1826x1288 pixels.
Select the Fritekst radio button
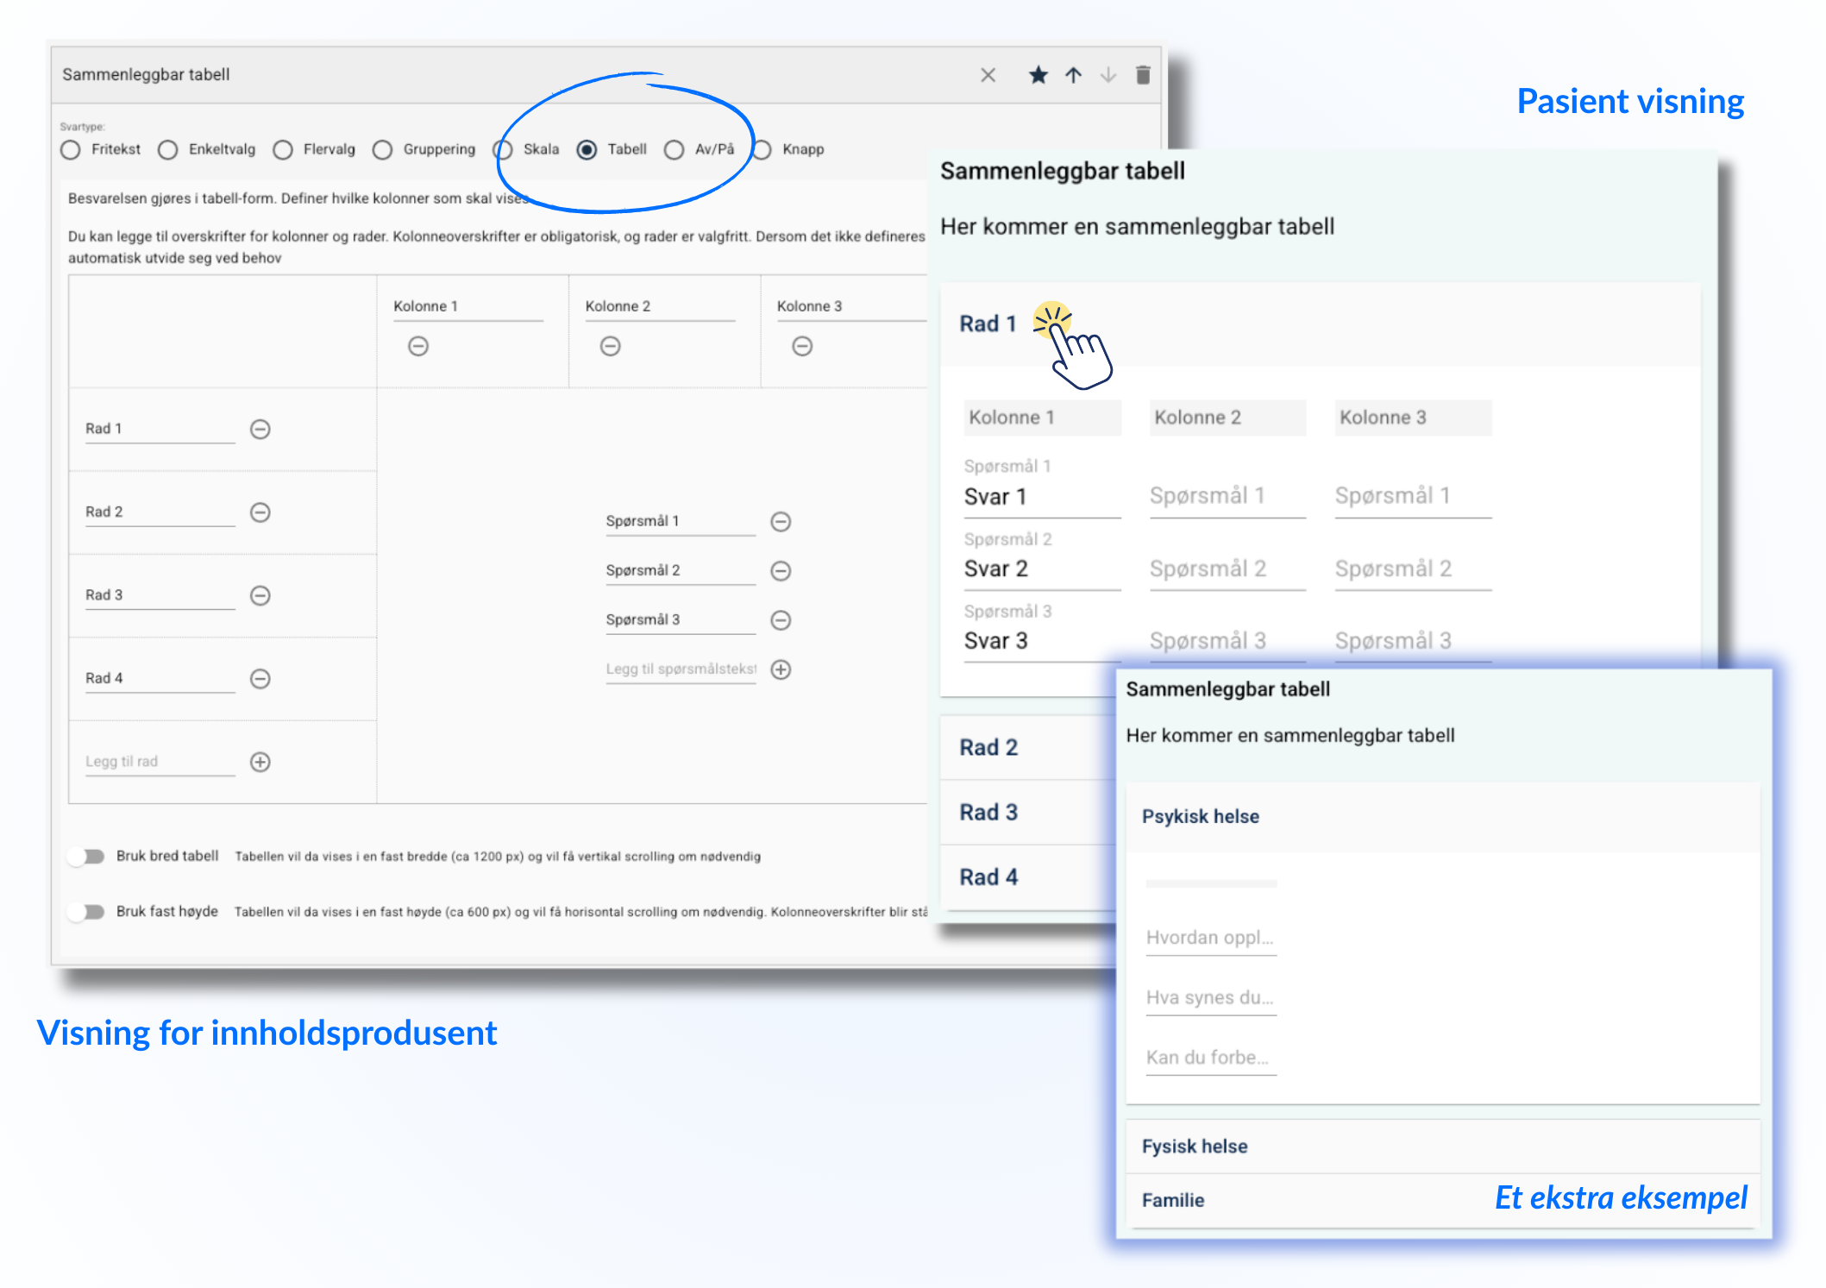71,150
